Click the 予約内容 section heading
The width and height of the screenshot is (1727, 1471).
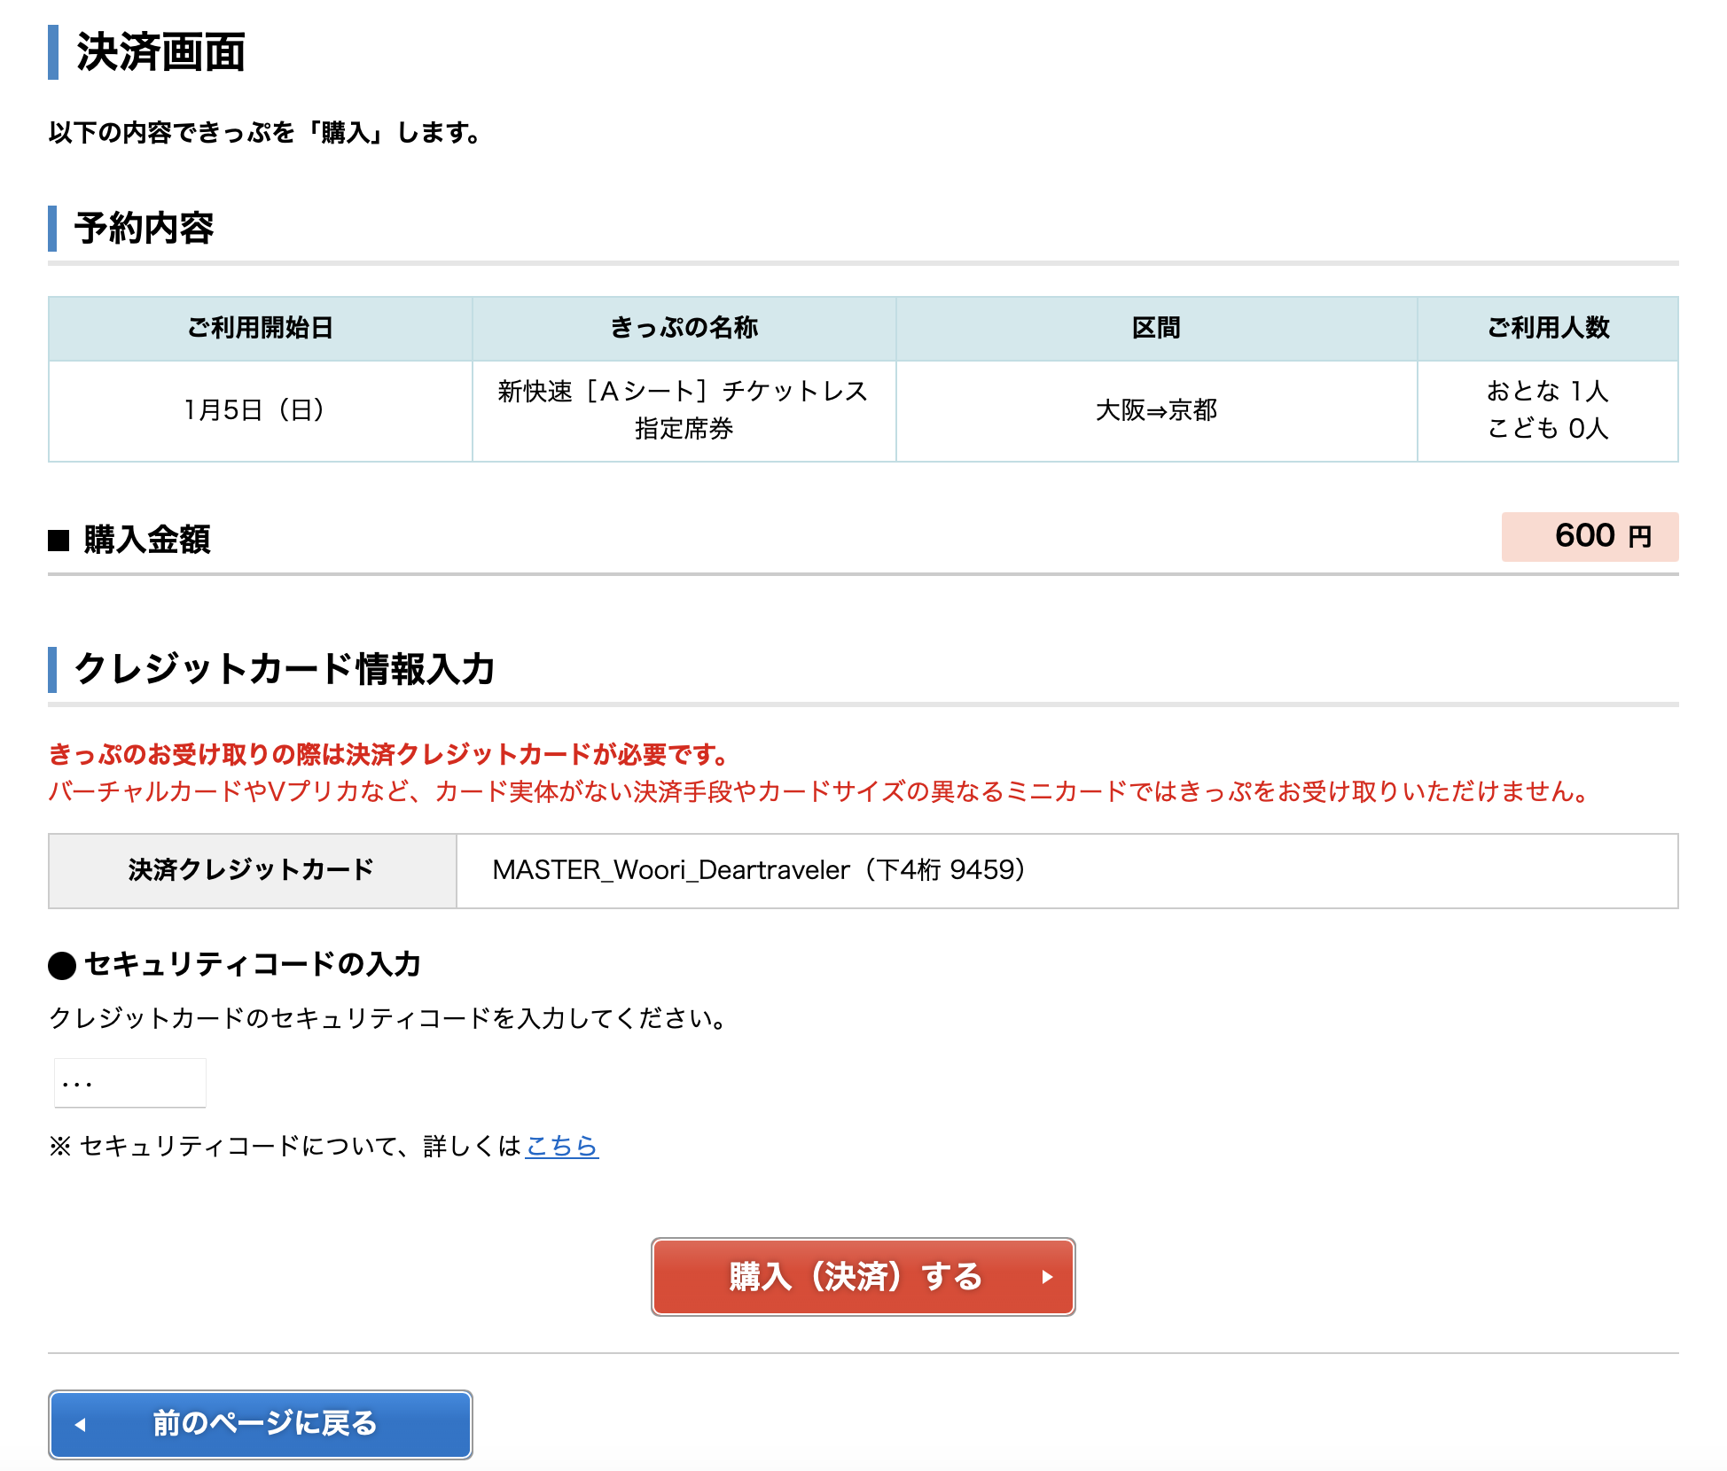[145, 229]
